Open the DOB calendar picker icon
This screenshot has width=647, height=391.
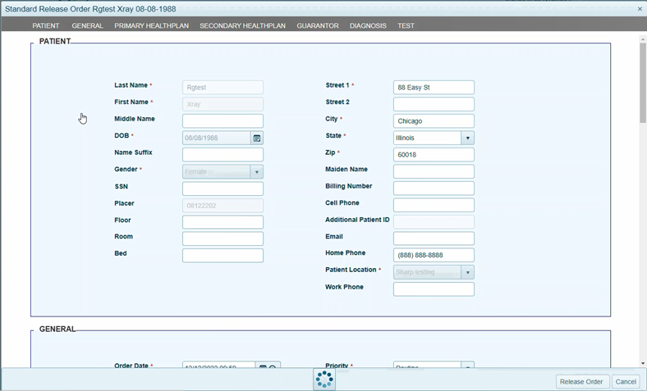click(257, 138)
